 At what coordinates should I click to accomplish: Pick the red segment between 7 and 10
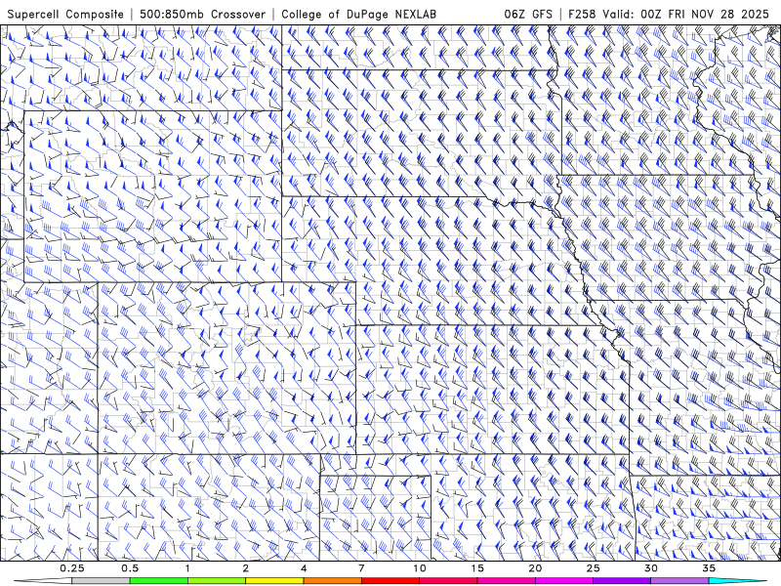(x=390, y=581)
